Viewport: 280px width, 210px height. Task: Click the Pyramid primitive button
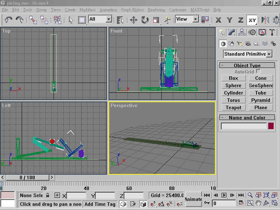pyautogui.click(x=261, y=100)
